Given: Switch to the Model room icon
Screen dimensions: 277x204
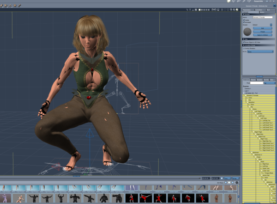Looking at the screenshot, I should pyautogui.click(x=234, y=1).
